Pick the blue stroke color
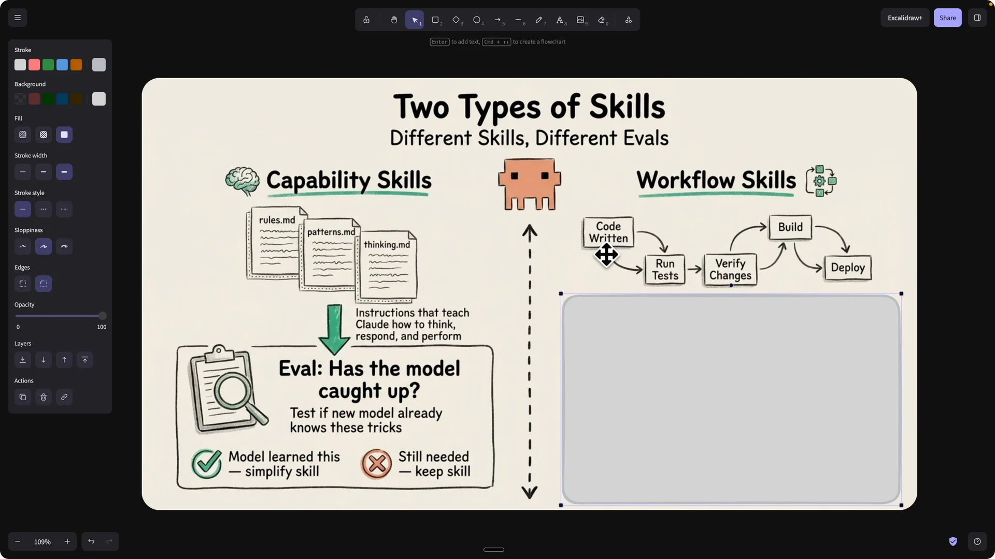995x559 pixels. 62,65
